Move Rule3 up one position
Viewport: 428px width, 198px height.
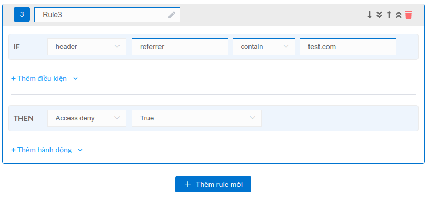[389, 15]
